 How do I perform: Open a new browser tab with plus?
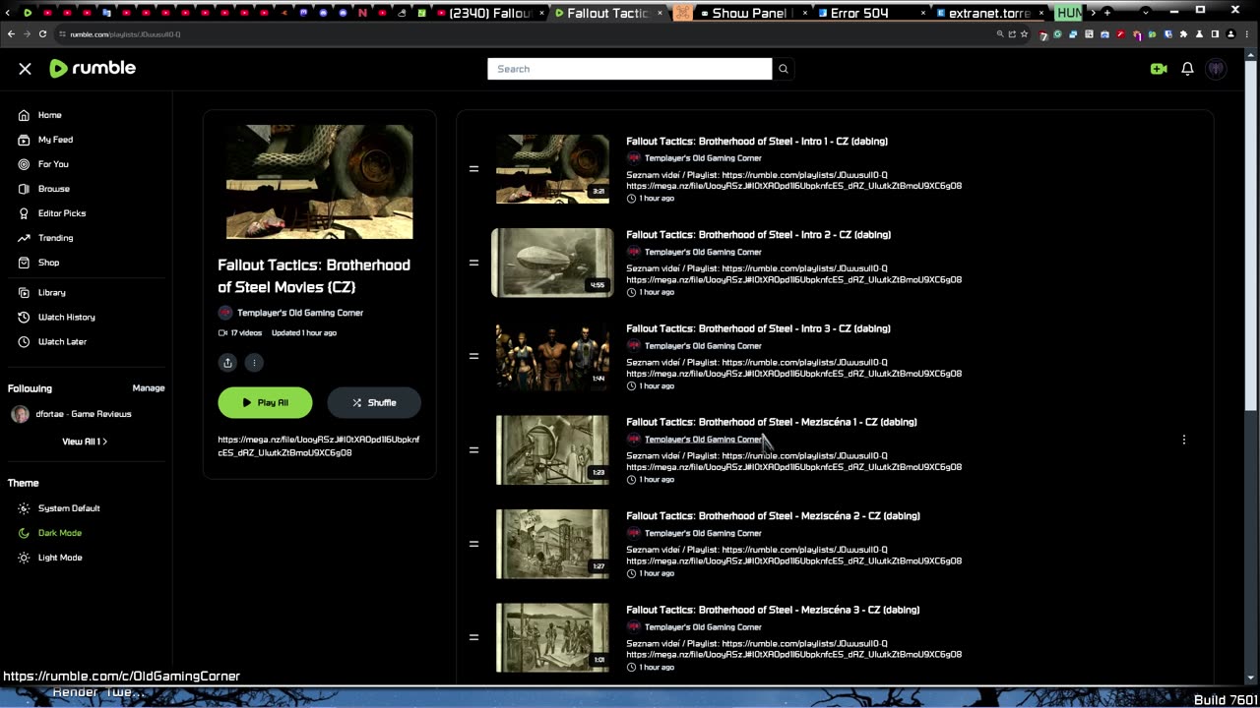pos(1107,13)
